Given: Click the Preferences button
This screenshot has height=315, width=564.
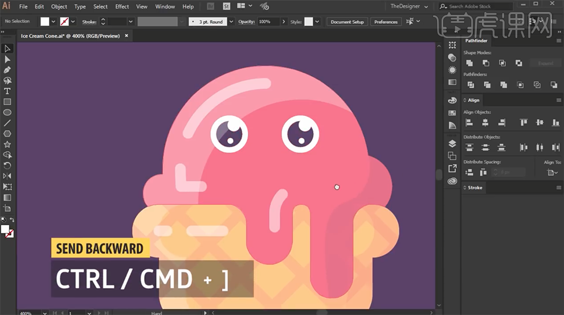Looking at the screenshot, I should pyautogui.click(x=386, y=22).
